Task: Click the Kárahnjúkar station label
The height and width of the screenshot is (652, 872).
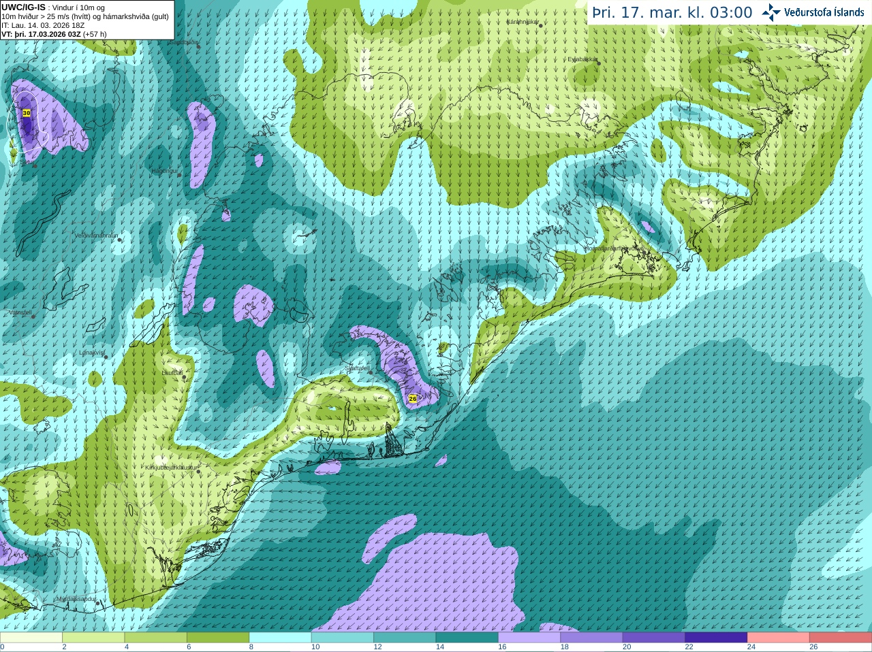Action: point(523,22)
